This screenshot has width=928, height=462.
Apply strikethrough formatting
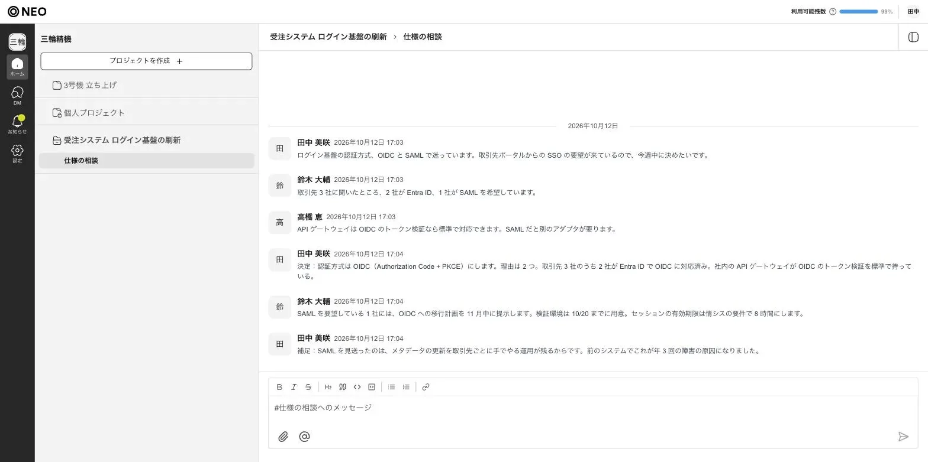coord(308,387)
